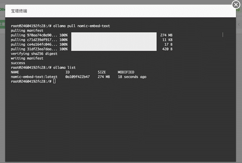Click the 'pulling c71d239df917...' line
The height and width of the screenshot is (163, 242).
pos(39,40)
